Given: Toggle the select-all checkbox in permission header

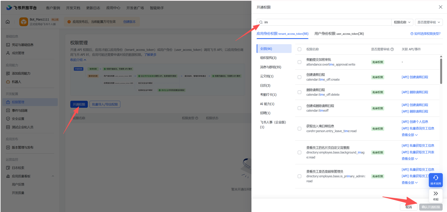Looking at the screenshot, I should (x=299, y=49).
